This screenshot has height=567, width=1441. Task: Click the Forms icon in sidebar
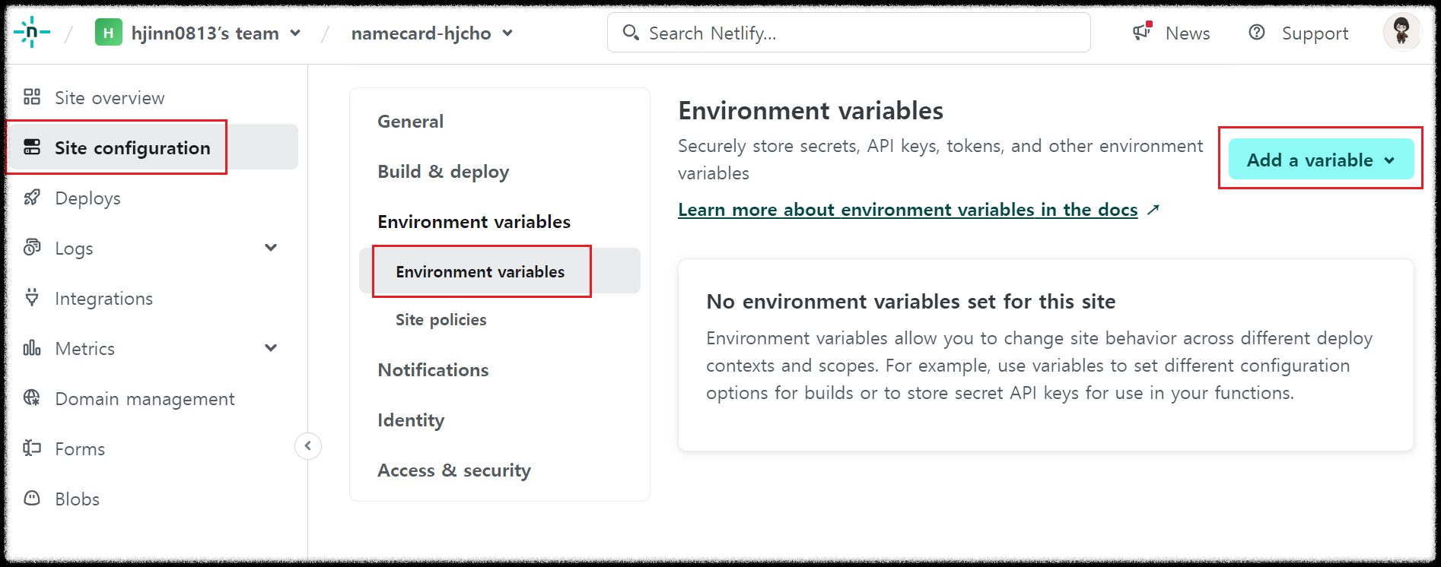32,448
